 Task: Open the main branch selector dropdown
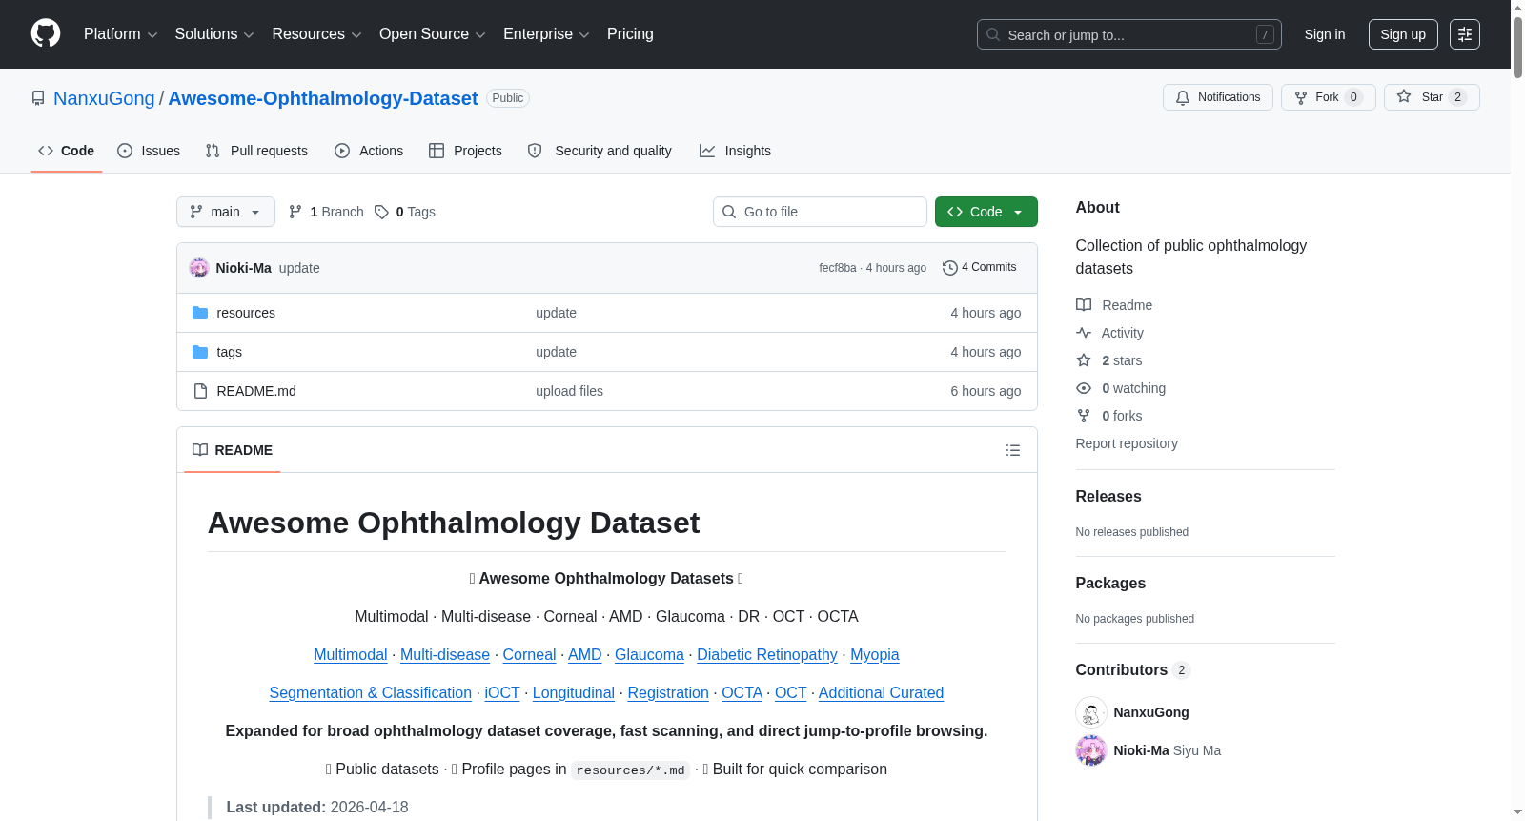coord(226,212)
